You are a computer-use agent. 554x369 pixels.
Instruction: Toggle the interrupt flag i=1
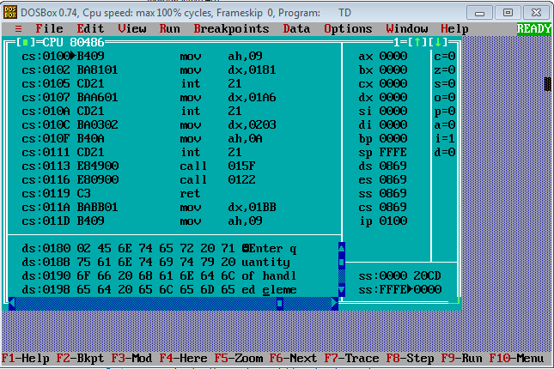point(444,139)
